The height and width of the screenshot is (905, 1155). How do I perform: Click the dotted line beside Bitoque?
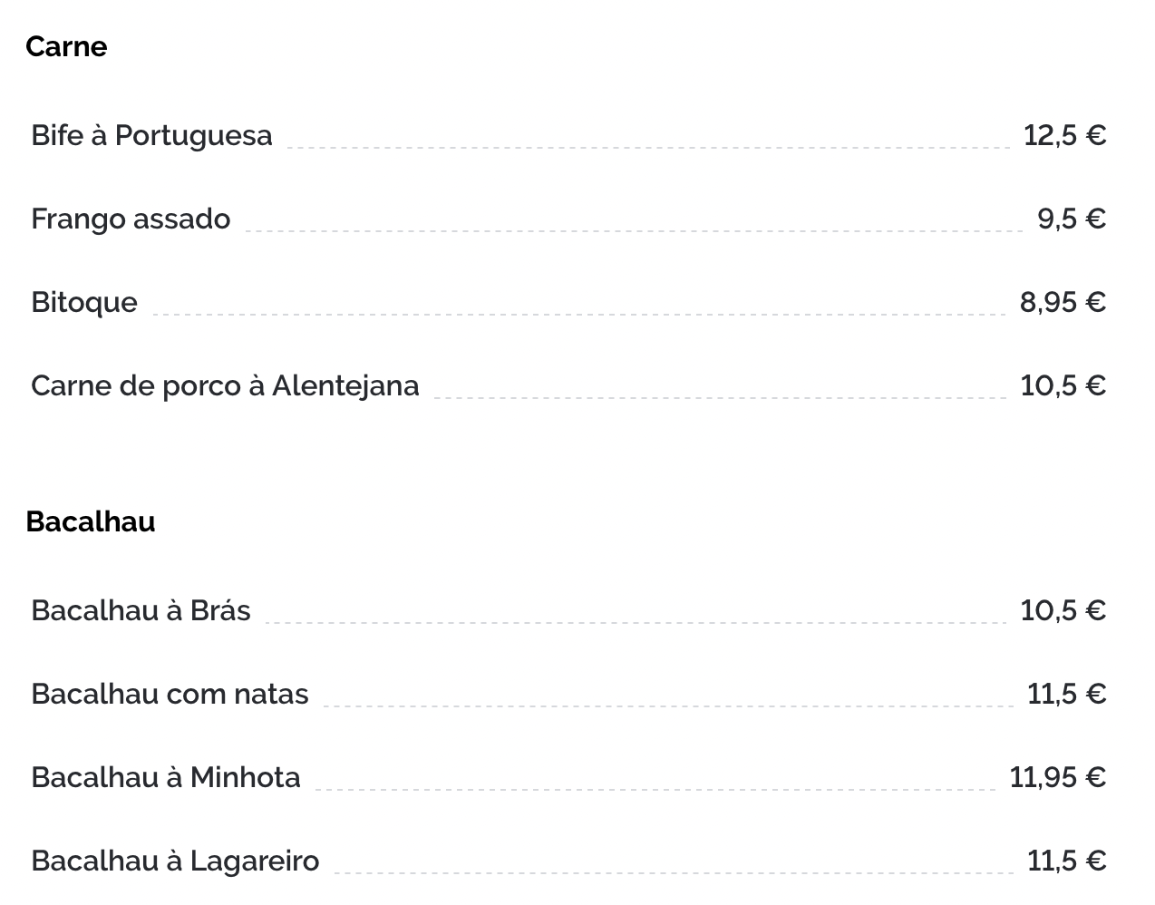(578, 314)
